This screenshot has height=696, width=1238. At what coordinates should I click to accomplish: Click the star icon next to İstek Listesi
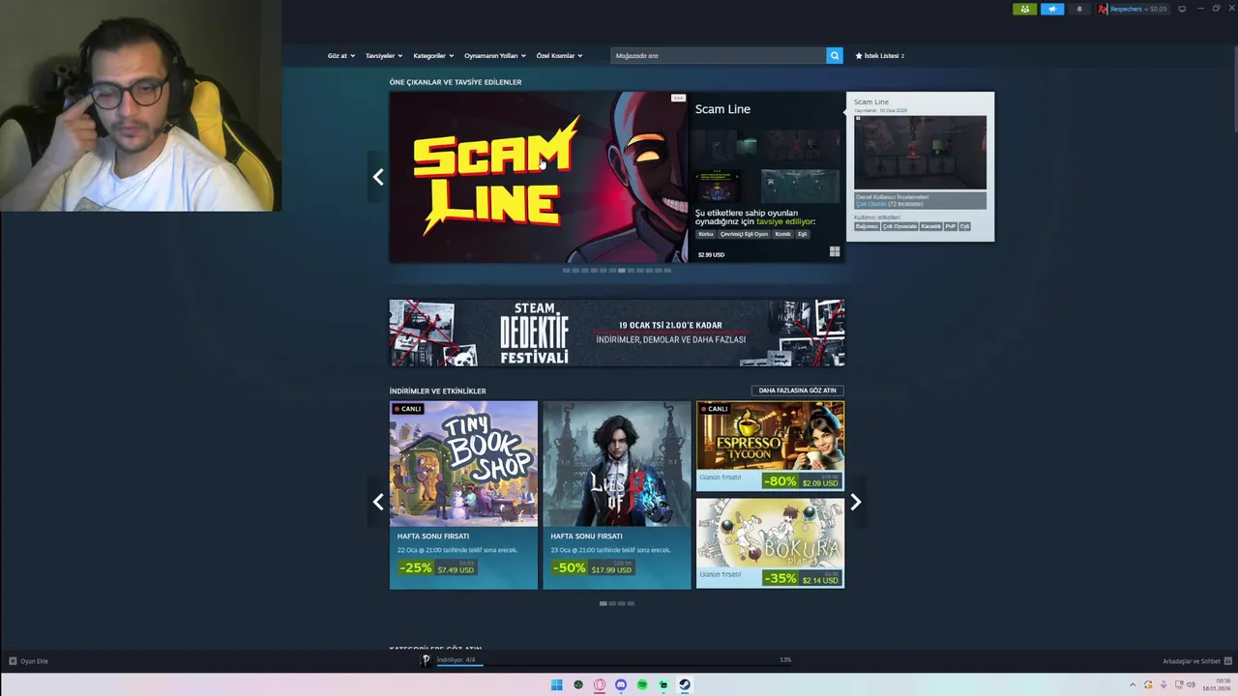coord(859,55)
